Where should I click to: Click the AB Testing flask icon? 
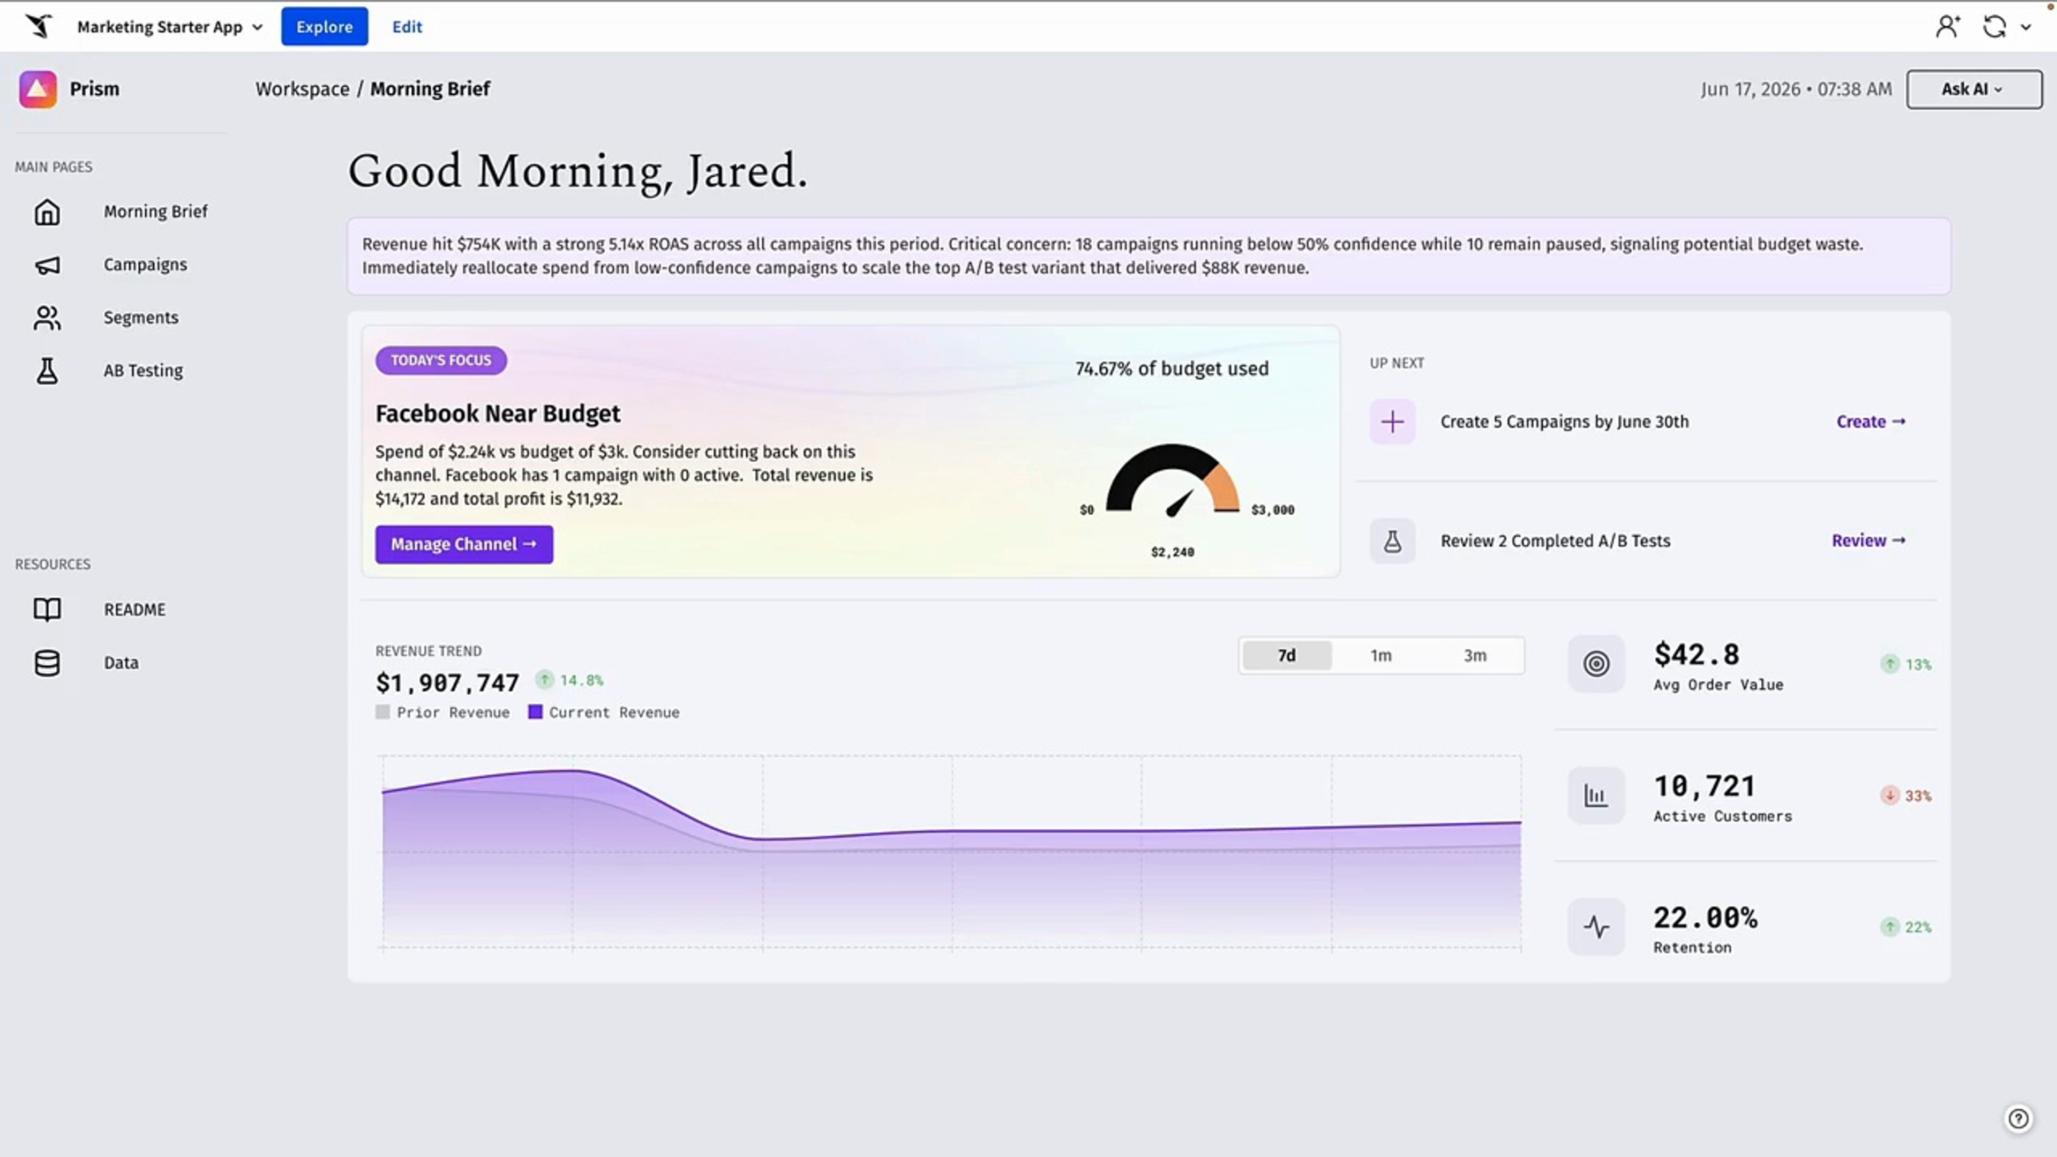tap(46, 371)
